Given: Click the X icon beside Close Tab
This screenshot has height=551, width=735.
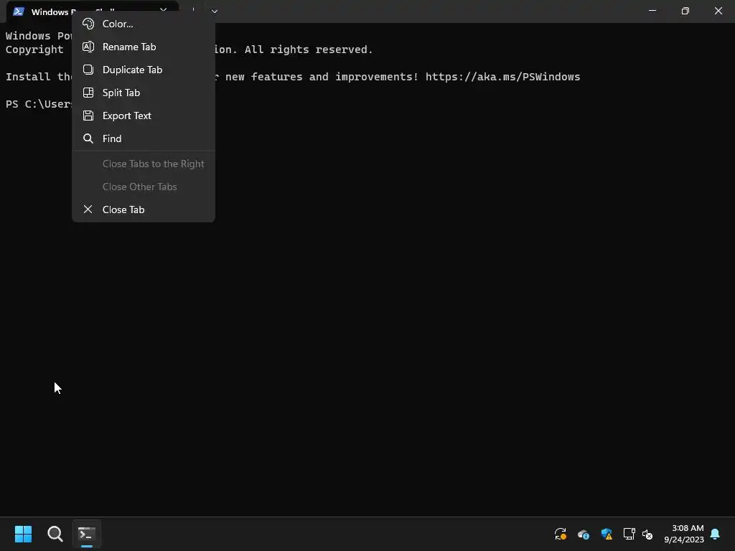Looking at the screenshot, I should click(88, 209).
